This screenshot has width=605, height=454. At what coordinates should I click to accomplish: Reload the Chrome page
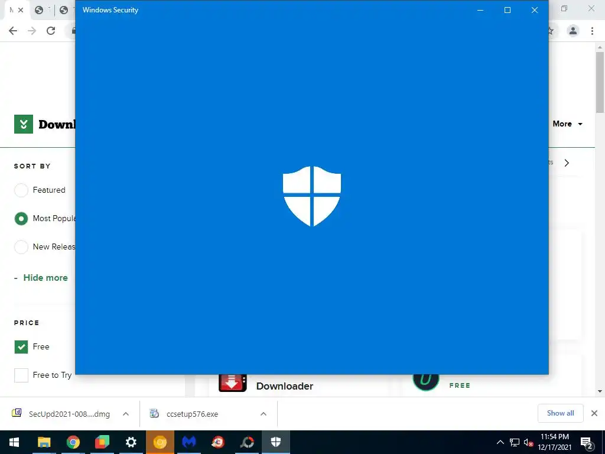coord(51,31)
